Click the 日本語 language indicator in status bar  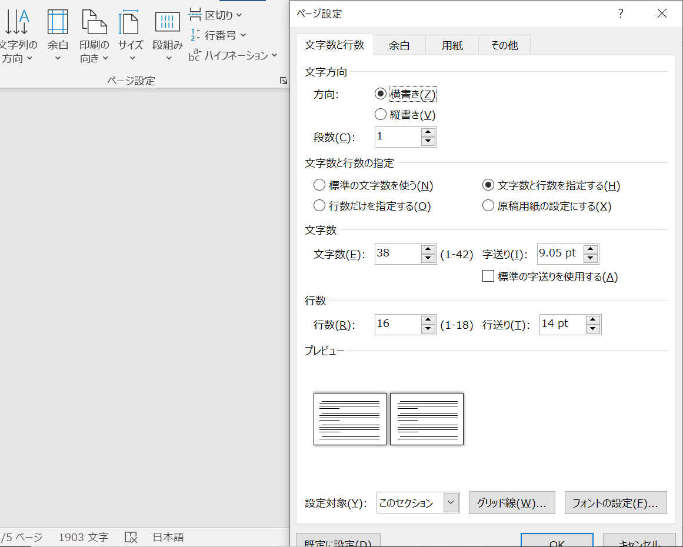[x=168, y=537]
